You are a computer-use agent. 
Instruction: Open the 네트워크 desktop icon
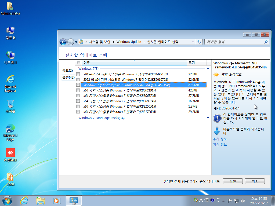(x=10, y=57)
